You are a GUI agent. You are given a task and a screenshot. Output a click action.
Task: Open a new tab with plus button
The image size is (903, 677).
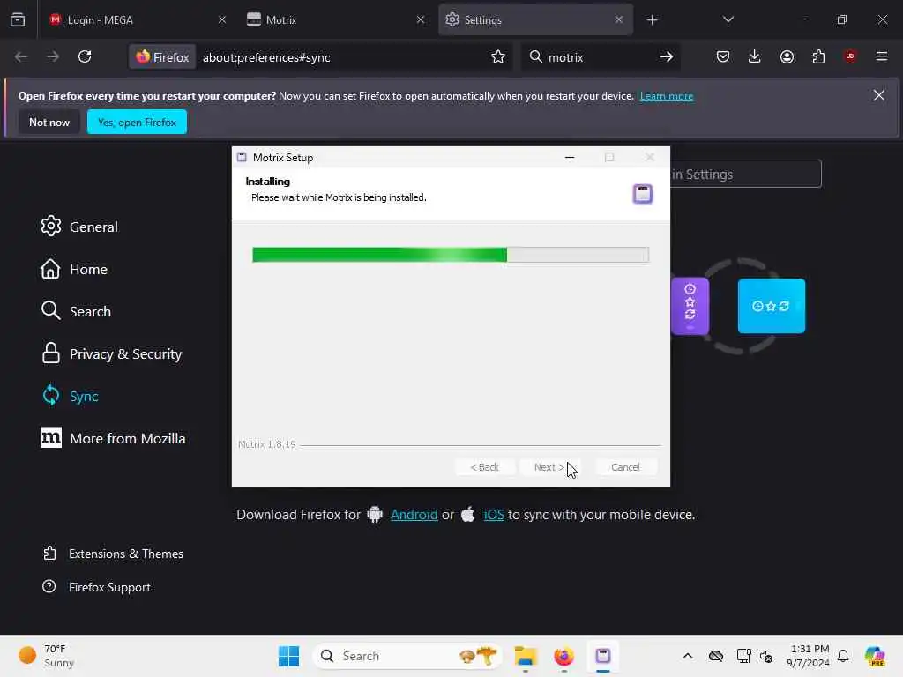[652, 20]
